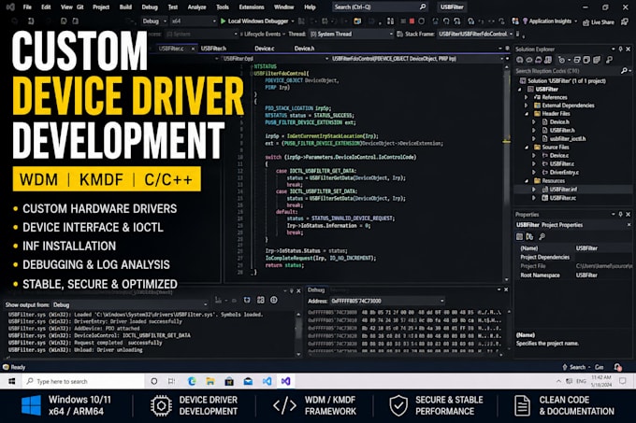Click the Output panel vertical scrollbar
The width and height of the screenshot is (636, 423).
pos(298,333)
